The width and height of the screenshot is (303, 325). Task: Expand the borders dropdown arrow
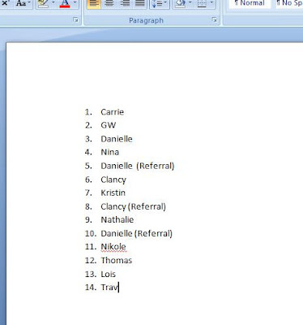point(211,2)
